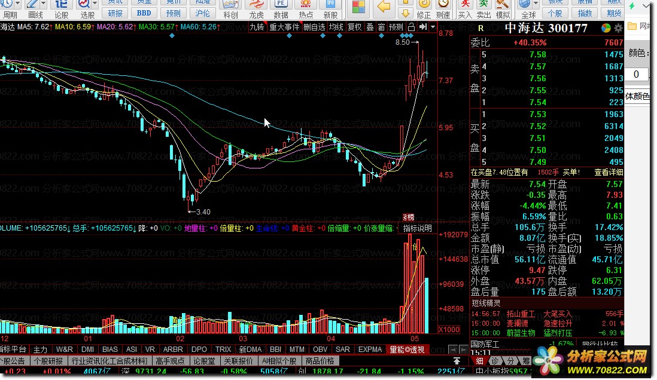Click the 指标说明 indicator description button
The height and width of the screenshot is (380, 657).
pyautogui.click(x=417, y=228)
